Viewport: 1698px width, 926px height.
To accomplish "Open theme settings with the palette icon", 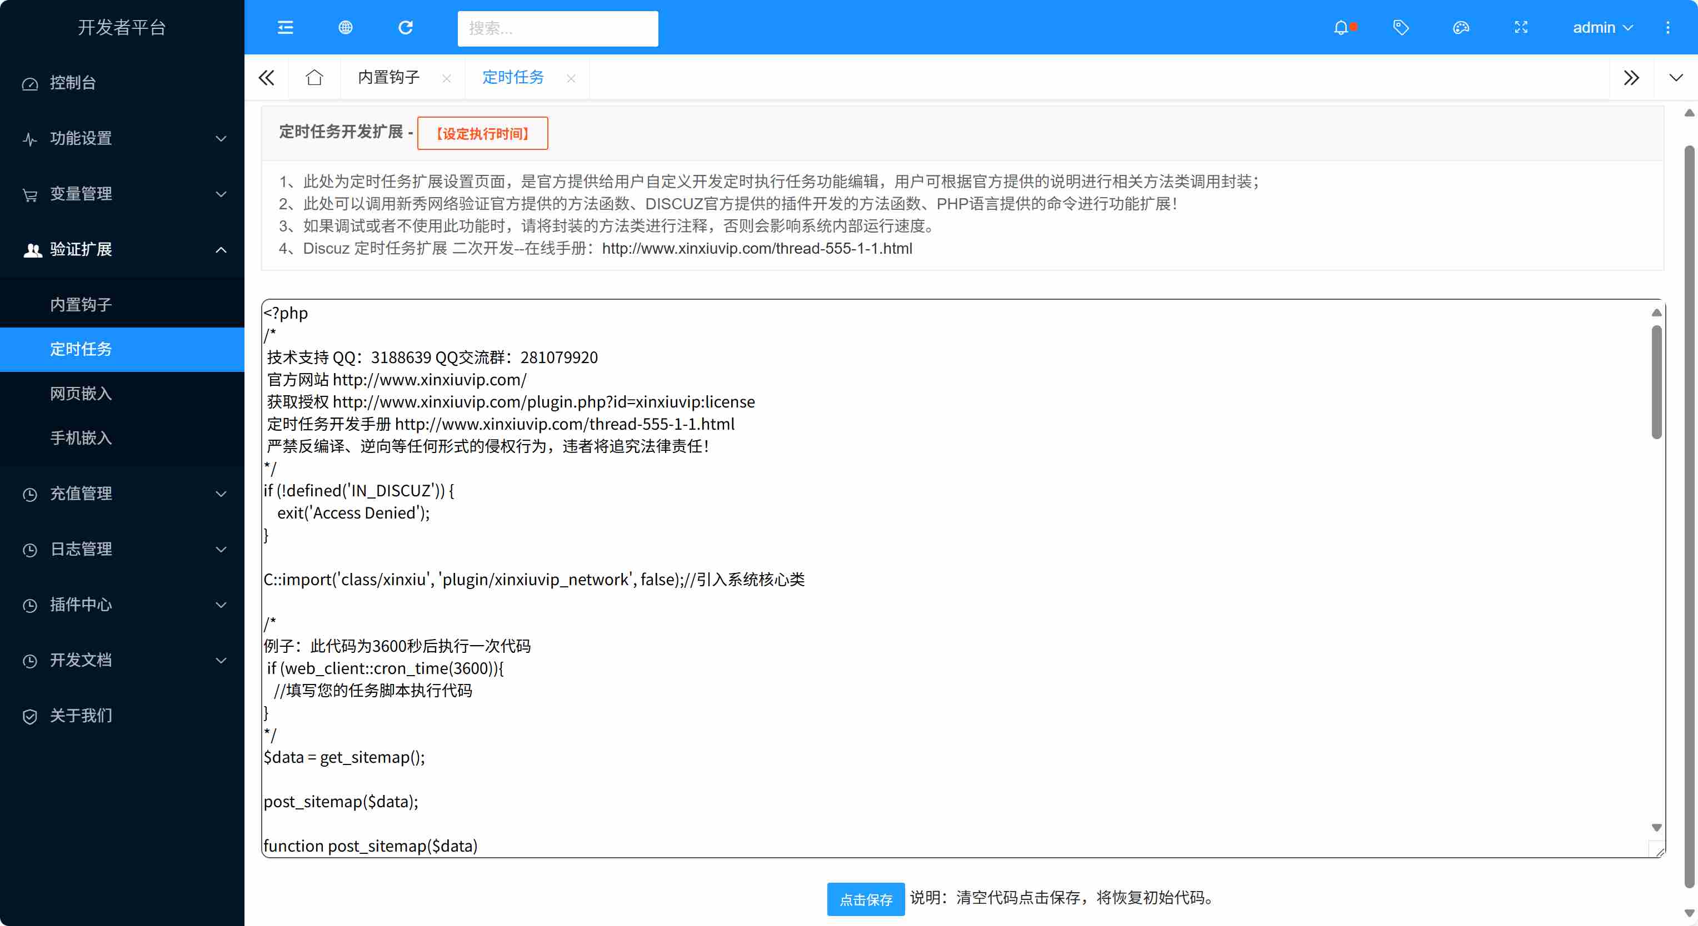I will coord(1461,28).
